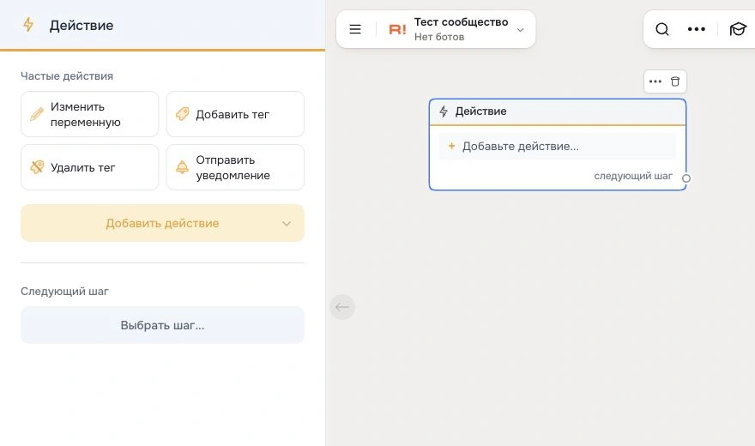Choose Отправить уведомление action
The image size is (755, 446).
tap(235, 167)
